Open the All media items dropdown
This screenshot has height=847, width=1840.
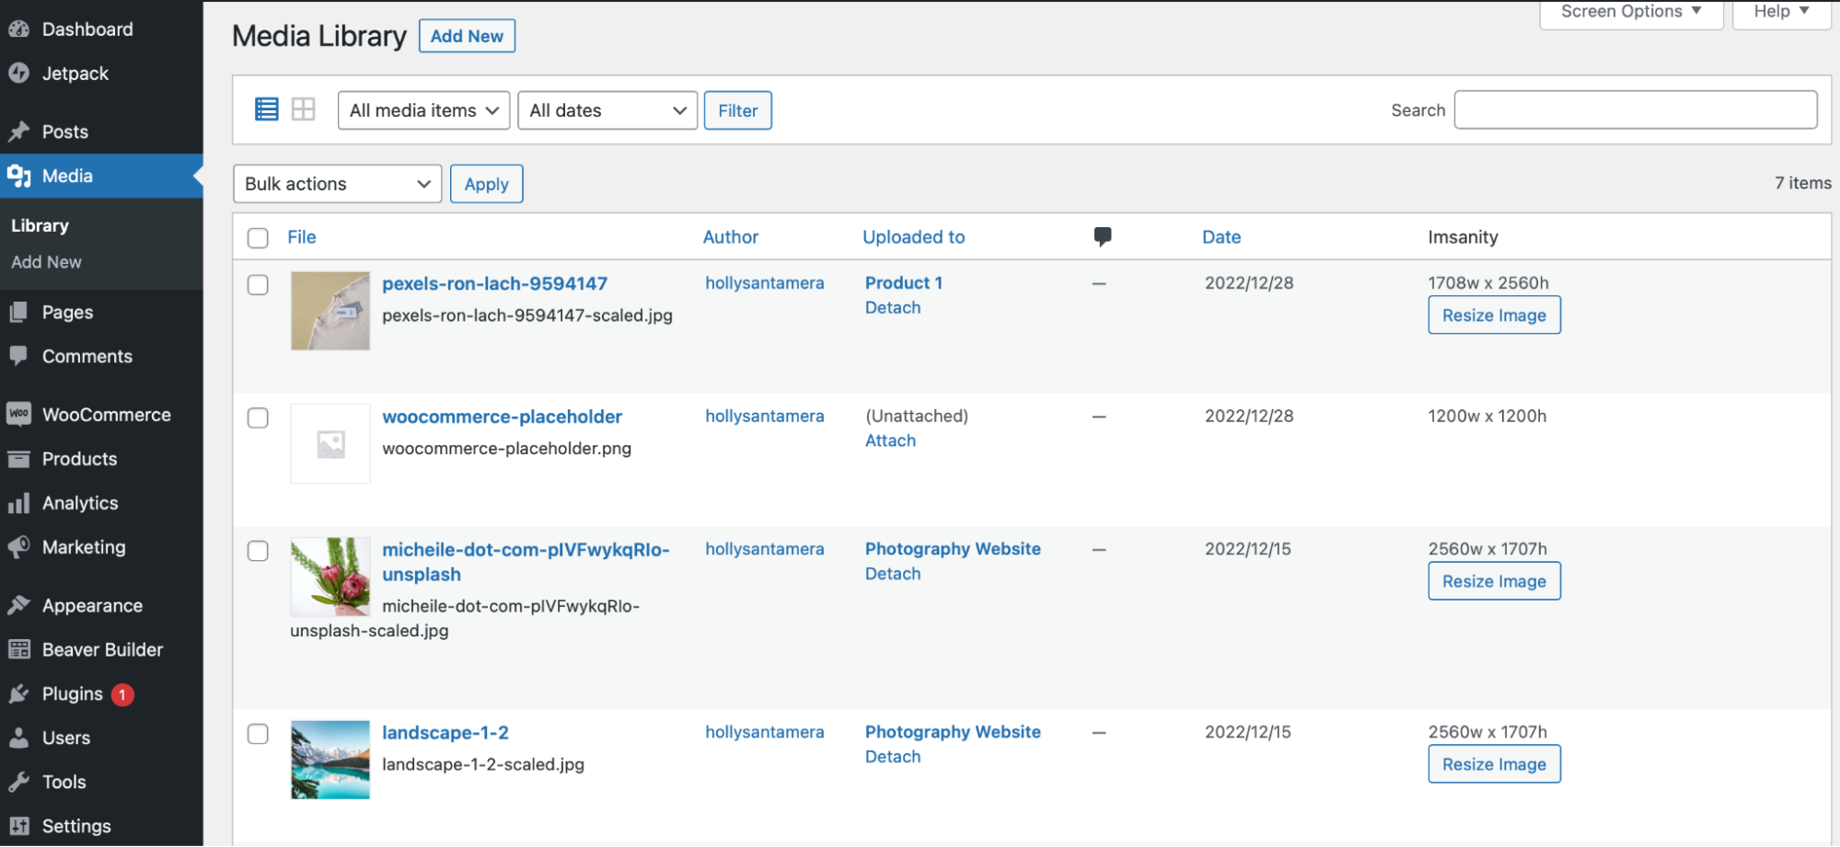click(423, 110)
